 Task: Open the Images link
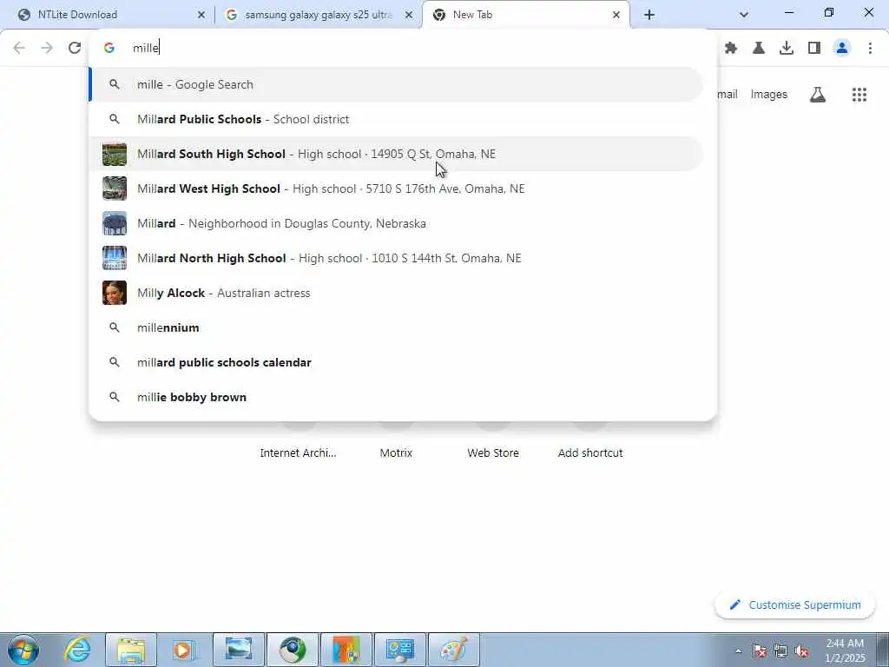click(769, 95)
